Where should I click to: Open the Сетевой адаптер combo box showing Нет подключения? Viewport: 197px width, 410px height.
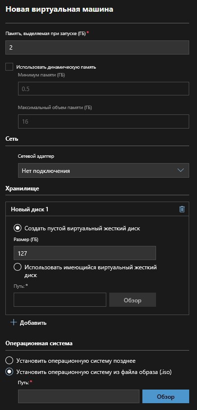coord(103,170)
